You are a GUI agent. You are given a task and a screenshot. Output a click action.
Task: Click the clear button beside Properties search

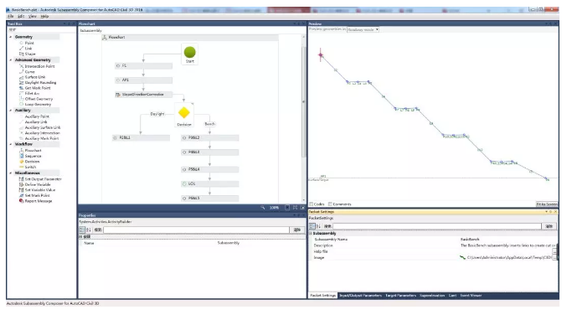pyautogui.click(x=296, y=230)
